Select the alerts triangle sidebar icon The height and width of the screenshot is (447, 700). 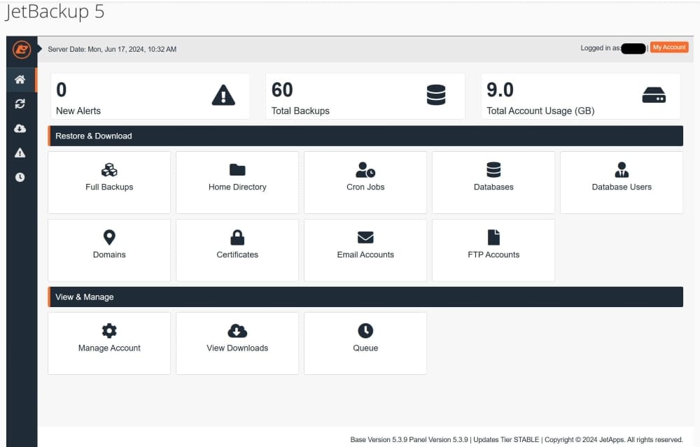(x=20, y=152)
